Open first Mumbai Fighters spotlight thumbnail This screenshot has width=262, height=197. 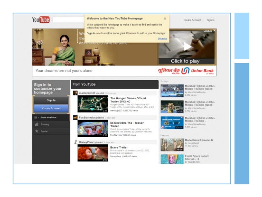point(172,91)
